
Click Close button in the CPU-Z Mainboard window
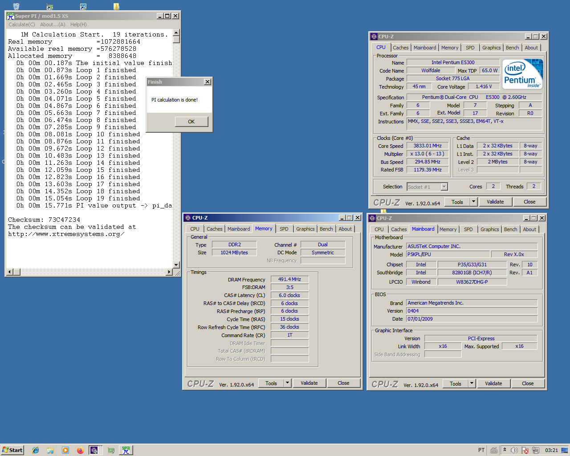point(528,383)
